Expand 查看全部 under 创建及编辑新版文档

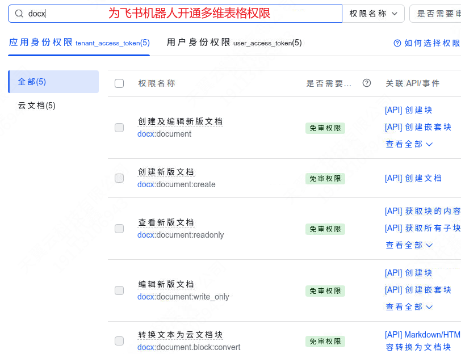[409, 144]
